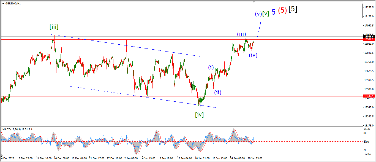The height and width of the screenshot is (162, 376).
Task: Click the GER30(€),H1 chart title
Action: click(x=13, y=3)
